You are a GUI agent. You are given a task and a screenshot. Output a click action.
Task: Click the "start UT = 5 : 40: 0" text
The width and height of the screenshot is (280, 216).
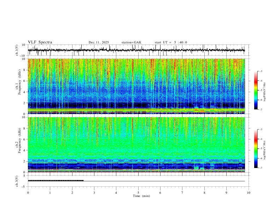[171, 42]
